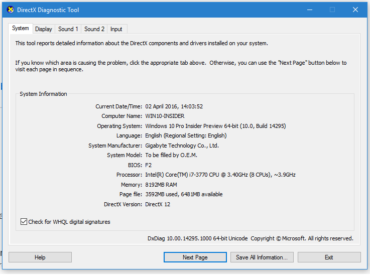Viewport: 370px width, 277px height.
Task: Click page file value 3592MB used
Action: [x=161, y=194]
